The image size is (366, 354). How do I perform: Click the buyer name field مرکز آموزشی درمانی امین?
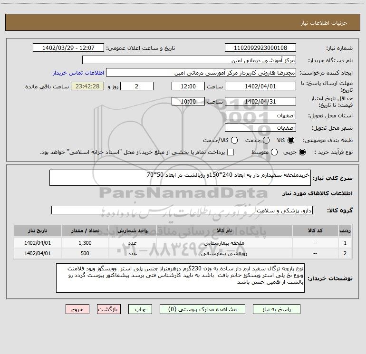(x=189, y=60)
